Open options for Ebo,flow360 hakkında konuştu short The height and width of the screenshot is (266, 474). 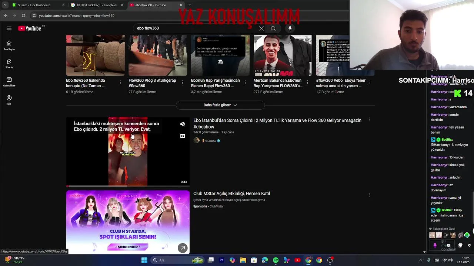click(120, 82)
